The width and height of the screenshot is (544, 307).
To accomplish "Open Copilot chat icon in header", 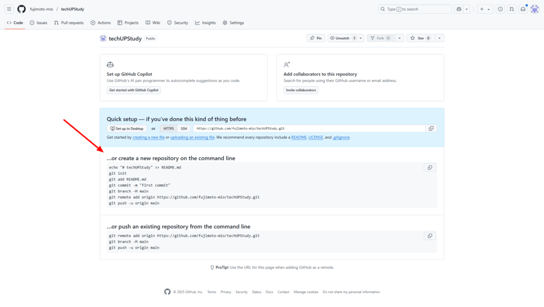I will pyautogui.click(x=459, y=9).
